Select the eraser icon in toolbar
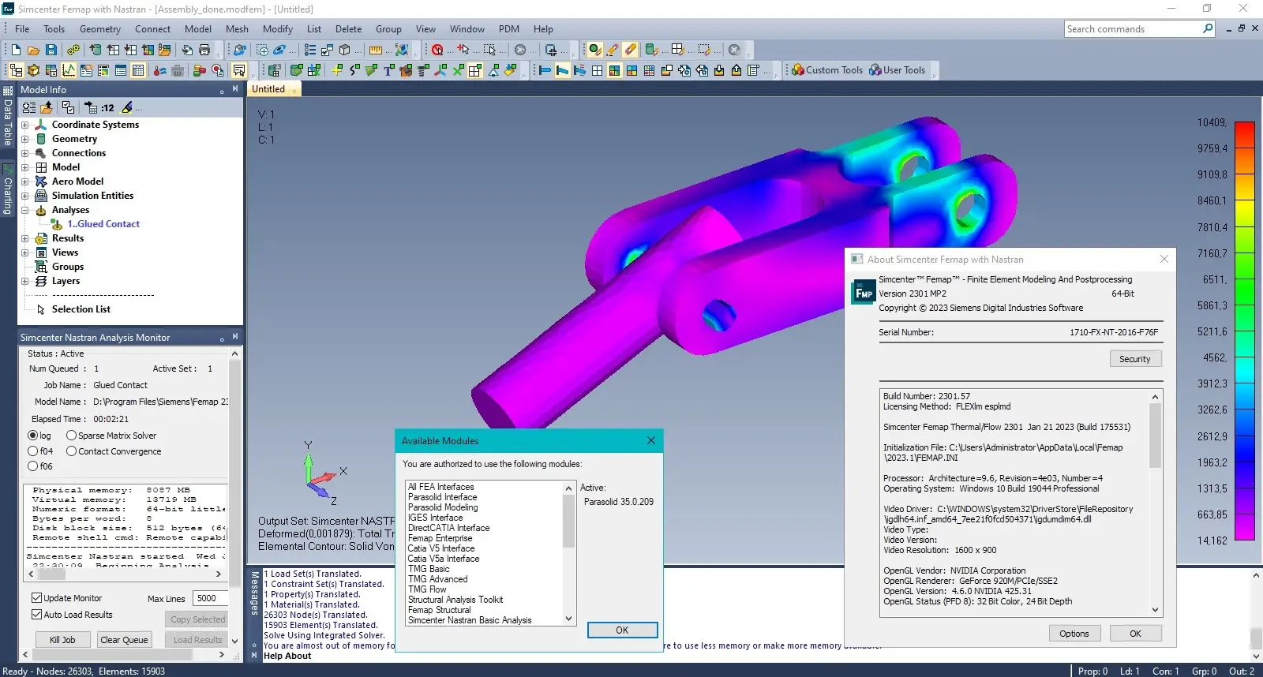This screenshot has height=677, width=1263. (x=630, y=50)
